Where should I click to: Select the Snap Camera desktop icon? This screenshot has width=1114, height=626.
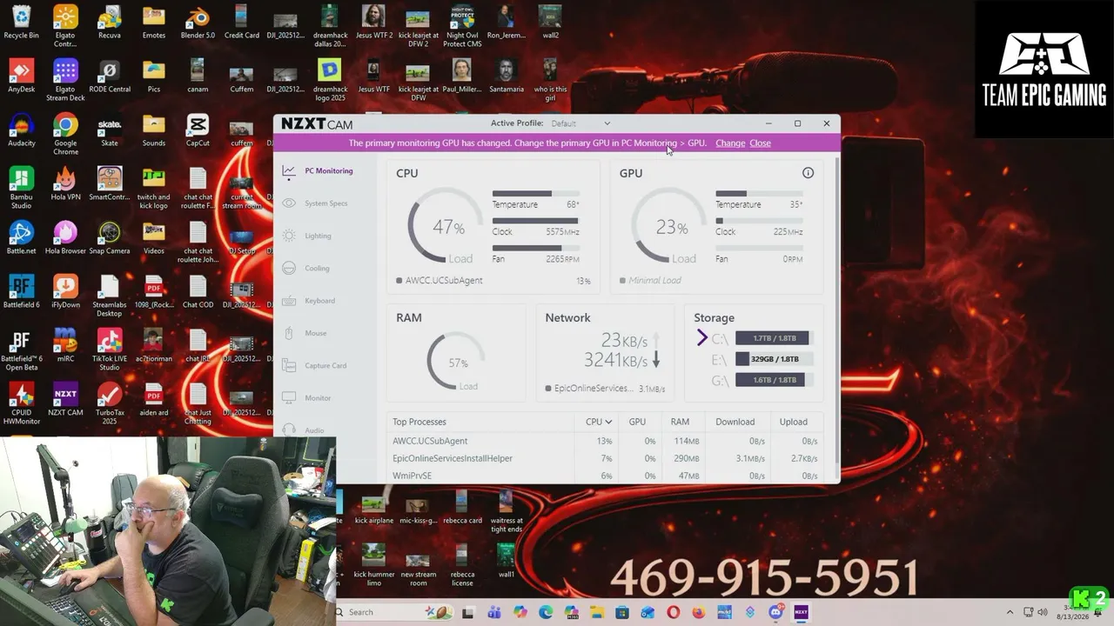[110, 238]
